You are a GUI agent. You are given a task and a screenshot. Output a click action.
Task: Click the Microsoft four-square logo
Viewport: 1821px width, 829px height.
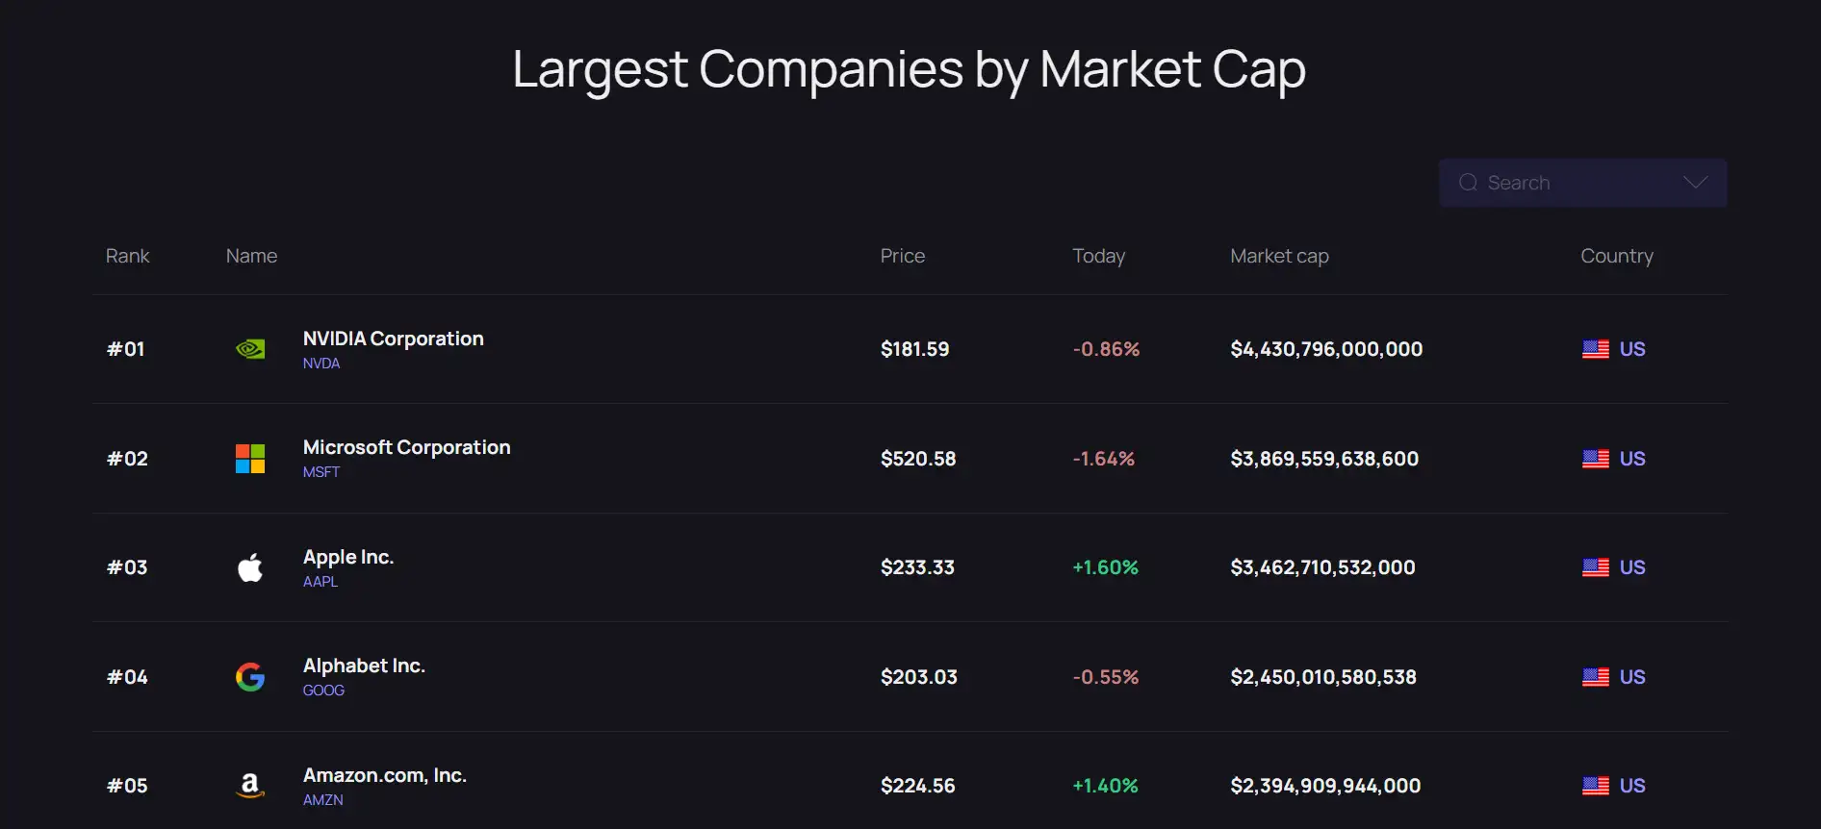click(250, 459)
